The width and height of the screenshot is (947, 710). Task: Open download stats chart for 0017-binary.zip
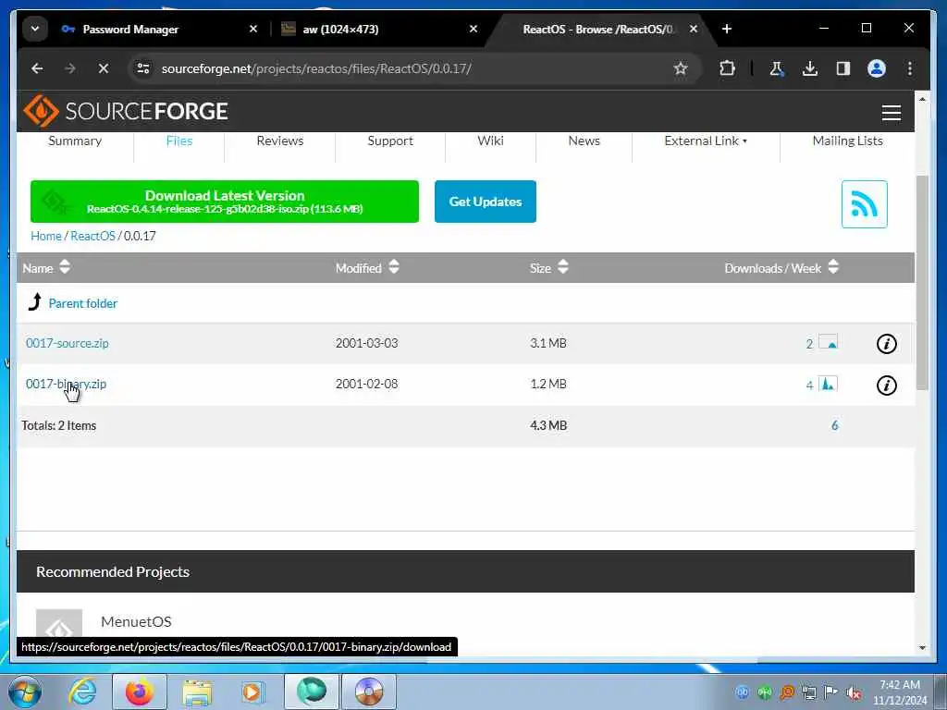[x=828, y=384]
